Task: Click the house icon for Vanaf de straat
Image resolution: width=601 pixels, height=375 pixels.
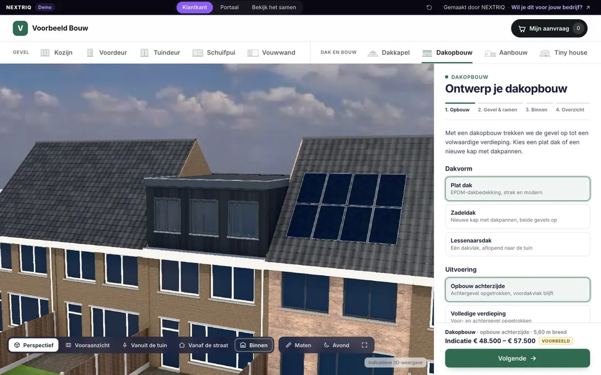Action: (x=182, y=345)
